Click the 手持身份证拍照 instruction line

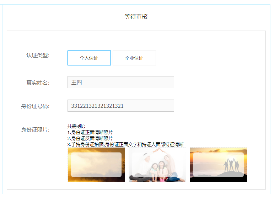pos(125,144)
